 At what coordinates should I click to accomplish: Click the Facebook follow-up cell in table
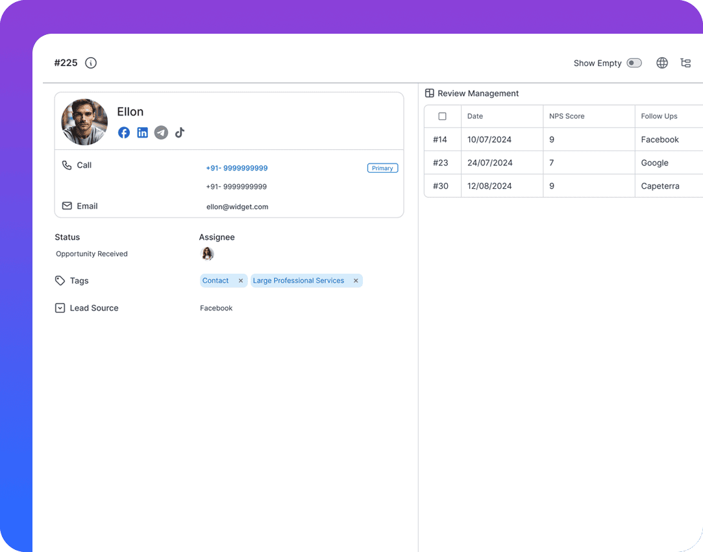669,139
